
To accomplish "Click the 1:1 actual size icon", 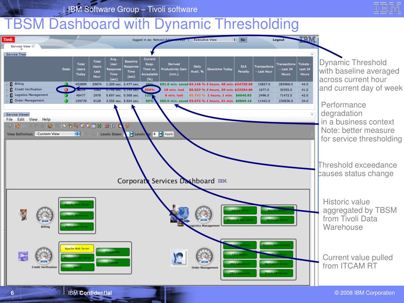I will click(x=94, y=126).
